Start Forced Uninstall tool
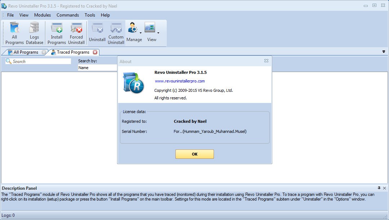 pos(76,33)
